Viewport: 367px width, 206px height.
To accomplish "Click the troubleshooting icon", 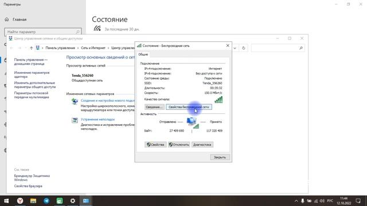I will coord(75,120).
